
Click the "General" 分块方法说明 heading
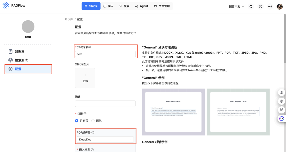[160, 47]
